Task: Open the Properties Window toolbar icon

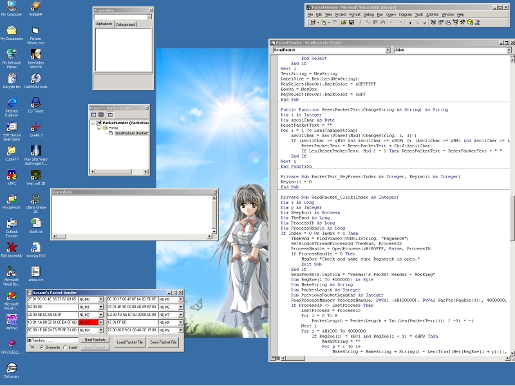Action: point(440,23)
